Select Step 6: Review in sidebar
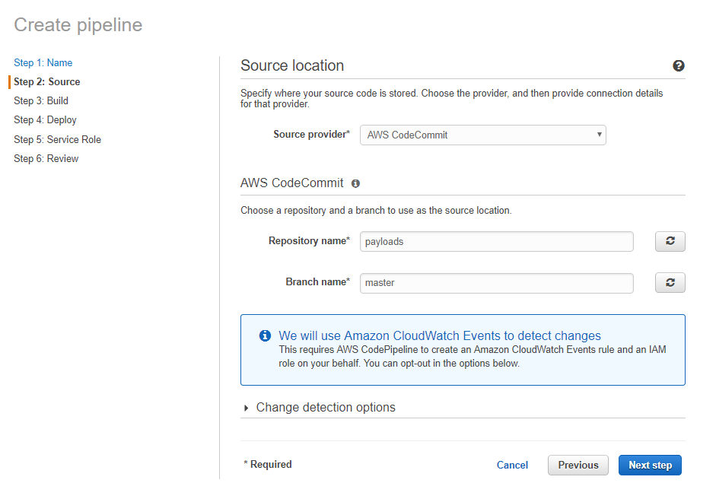Screen dimensions: 716x499 point(46,158)
